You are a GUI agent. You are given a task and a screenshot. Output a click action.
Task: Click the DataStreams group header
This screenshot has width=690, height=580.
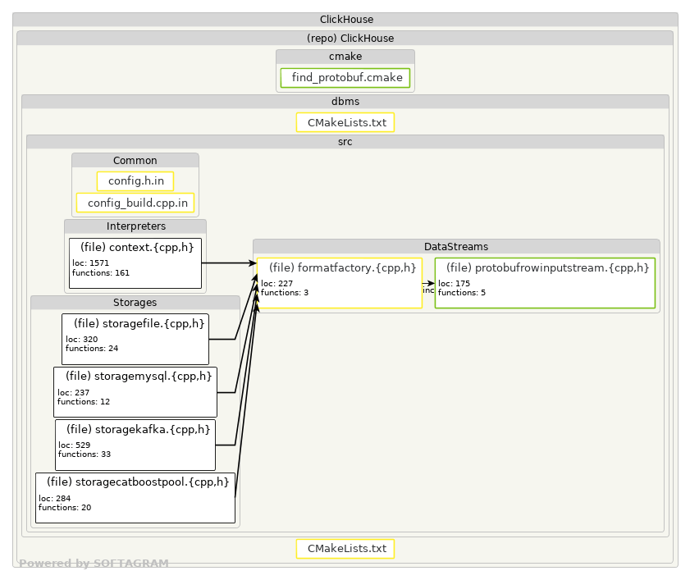(456, 246)
